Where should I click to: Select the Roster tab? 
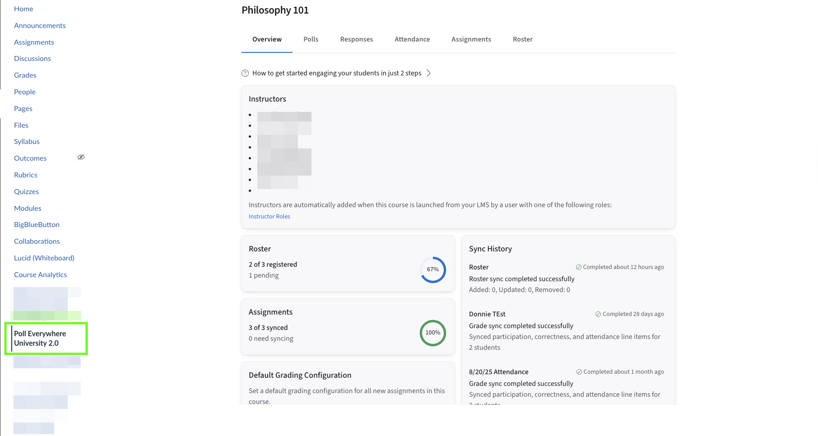tap(523, 39)
